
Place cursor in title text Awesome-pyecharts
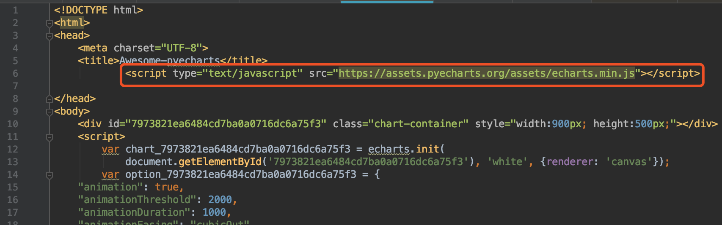coord(170,61)
